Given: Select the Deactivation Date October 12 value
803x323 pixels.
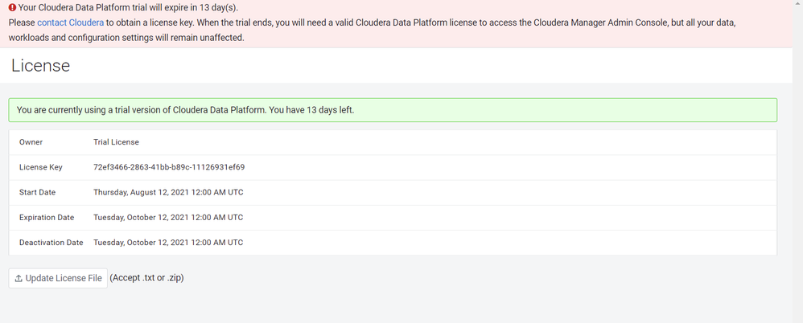Looking at the screenshot, I should [x=168, y=243].
